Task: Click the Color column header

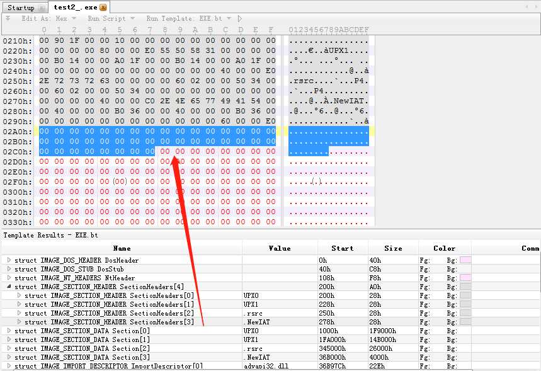Action: tap(445, 248)
